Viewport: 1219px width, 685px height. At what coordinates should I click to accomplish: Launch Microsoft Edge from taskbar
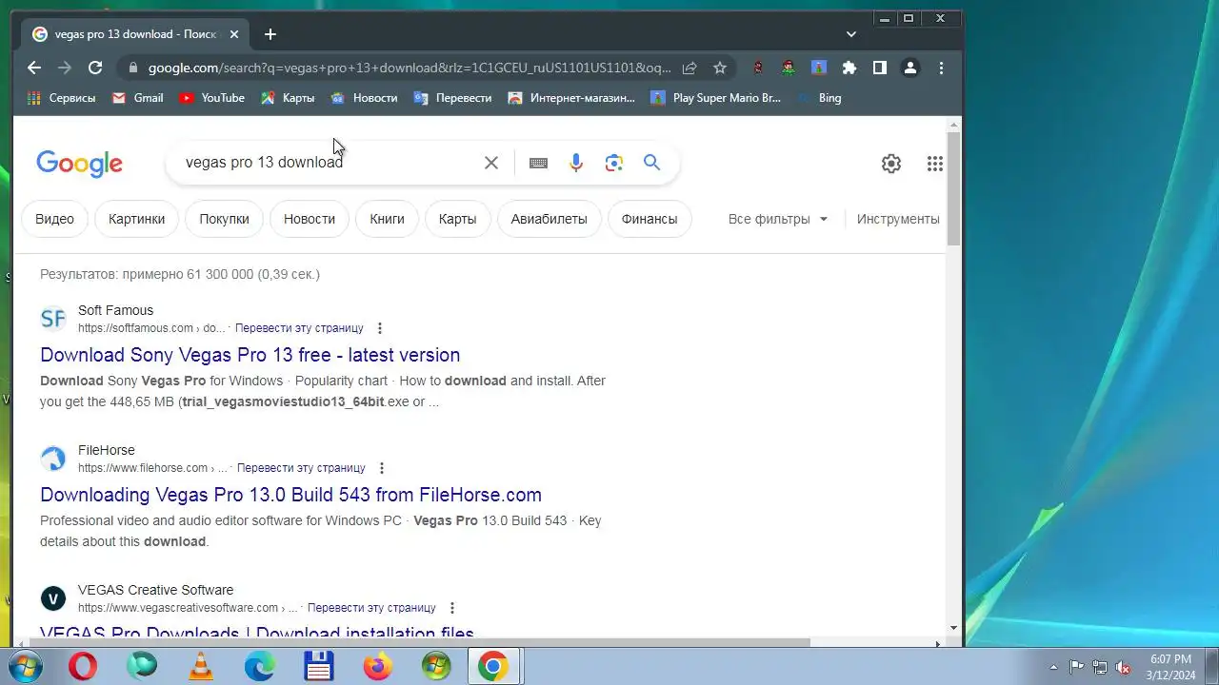(x=260, y=667)
